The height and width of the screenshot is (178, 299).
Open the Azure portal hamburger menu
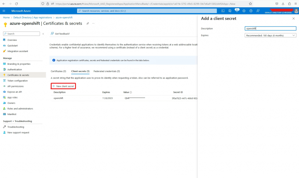point(4,11)
